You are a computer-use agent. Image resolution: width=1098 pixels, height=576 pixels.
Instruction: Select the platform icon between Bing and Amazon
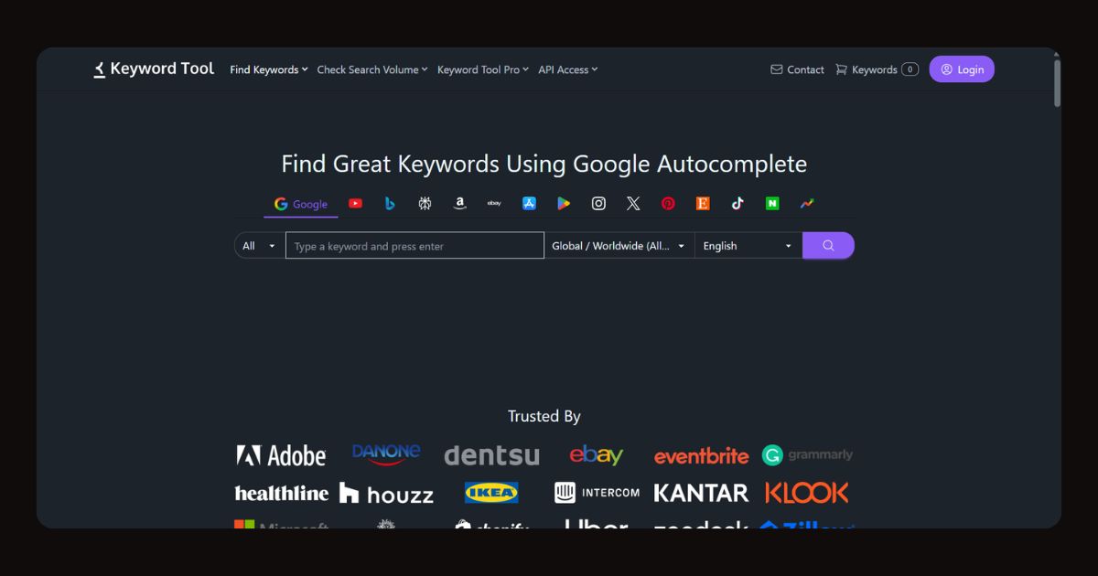tap(425, 204)
